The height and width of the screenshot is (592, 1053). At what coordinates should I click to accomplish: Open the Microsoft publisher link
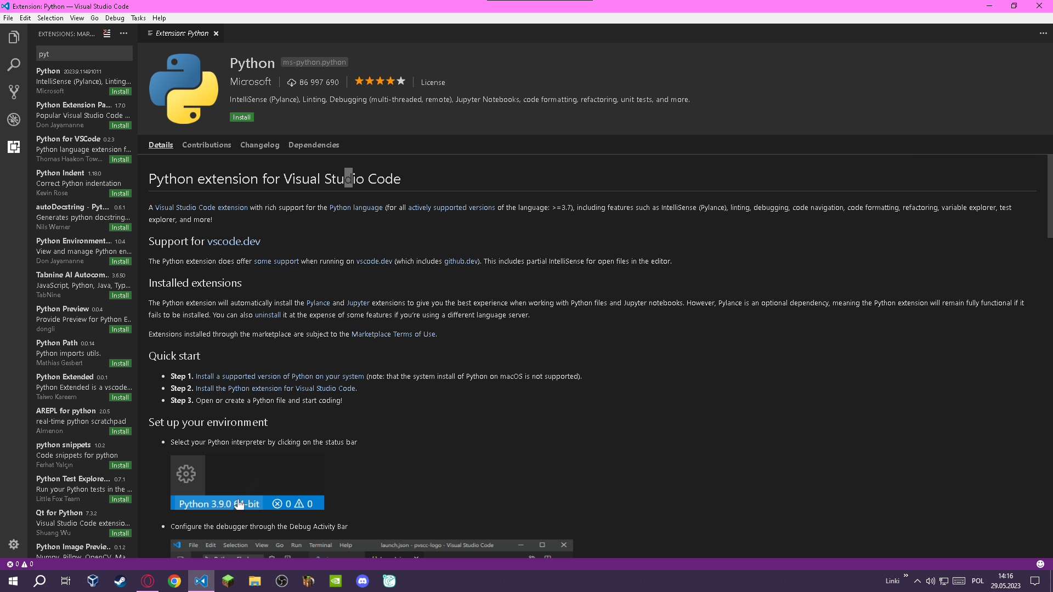(251, 81)
